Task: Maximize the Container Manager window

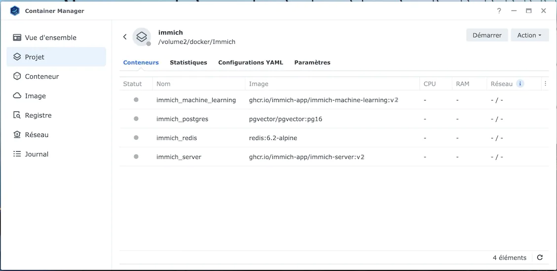Action: [x=528, y=11]
